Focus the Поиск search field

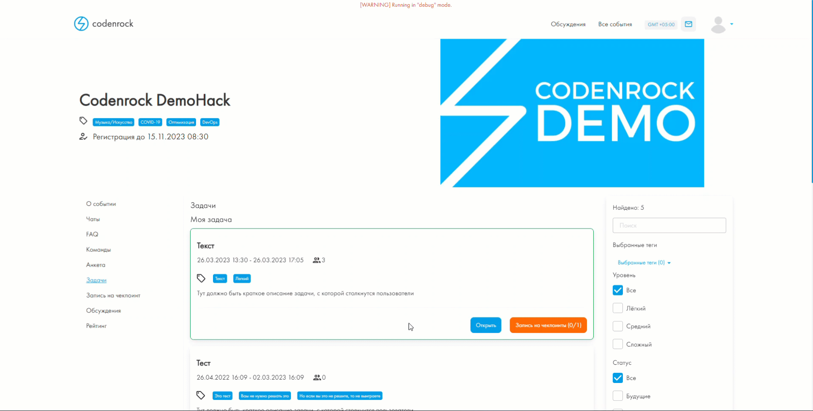[x=669, y=225]
